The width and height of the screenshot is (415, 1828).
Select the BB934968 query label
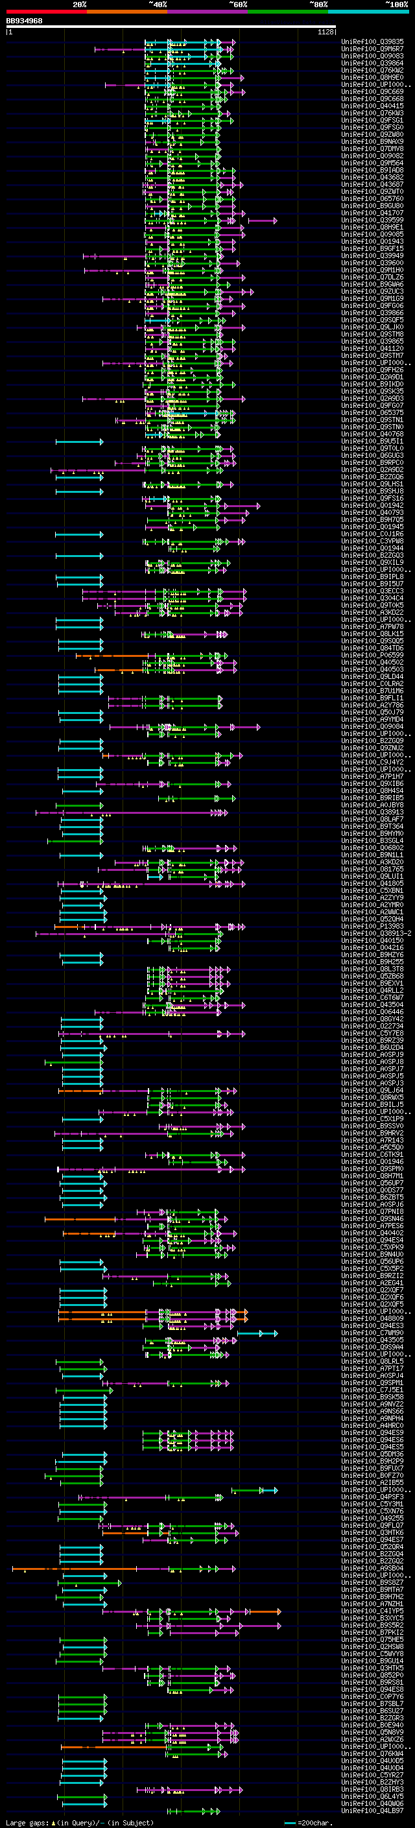pos(24,21)
